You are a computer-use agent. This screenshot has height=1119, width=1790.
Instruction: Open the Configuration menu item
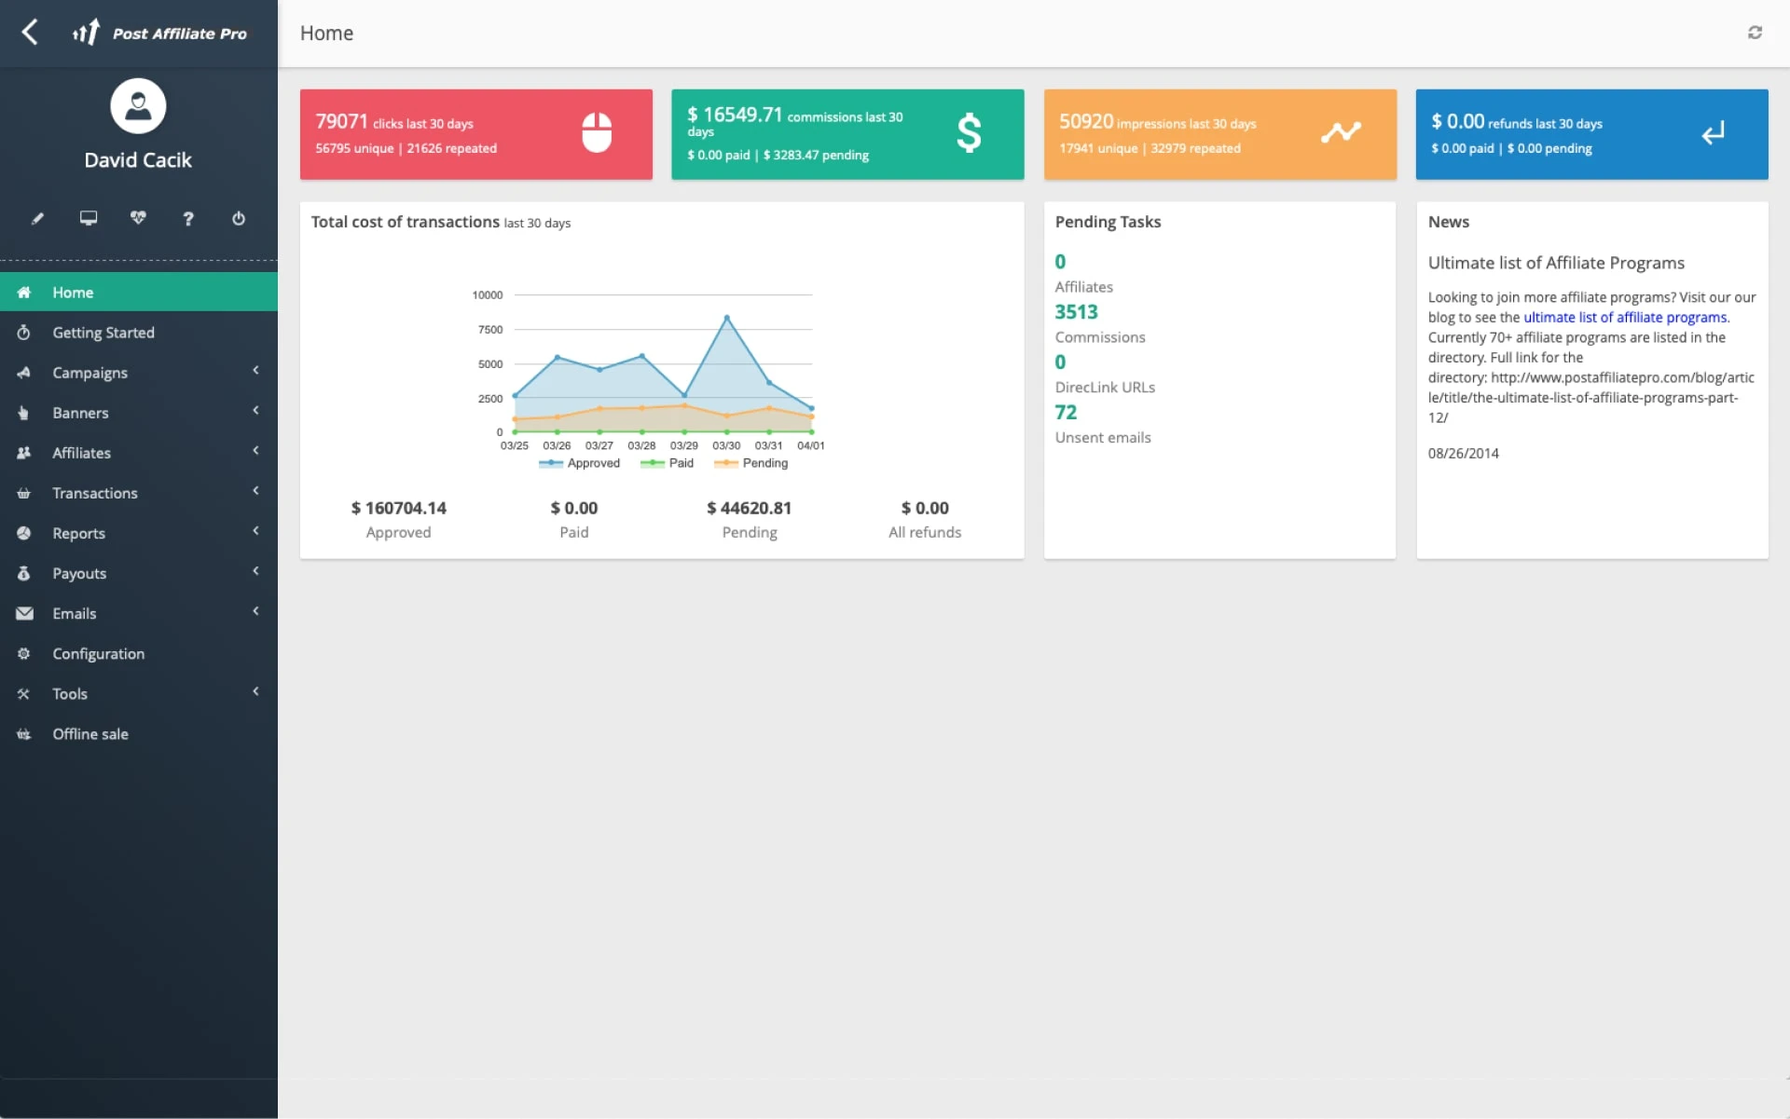tap(98, 654)
